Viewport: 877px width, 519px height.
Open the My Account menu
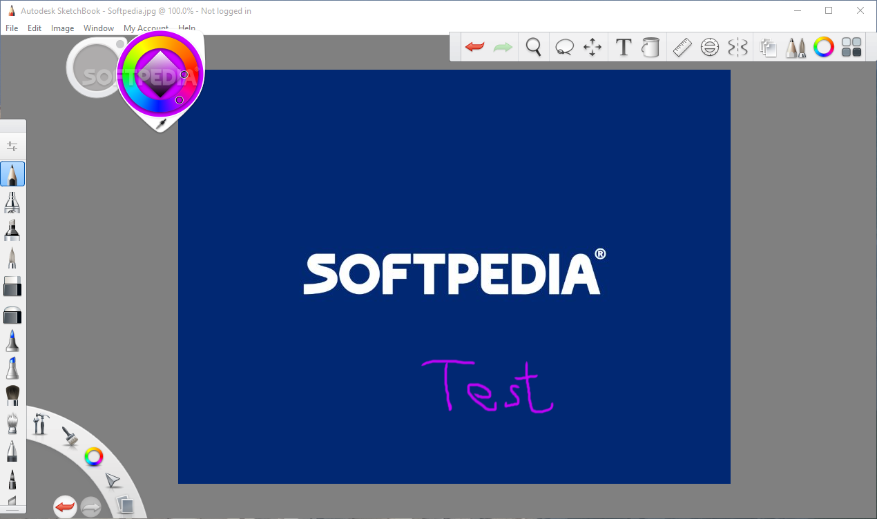click(x=146, y=28)
